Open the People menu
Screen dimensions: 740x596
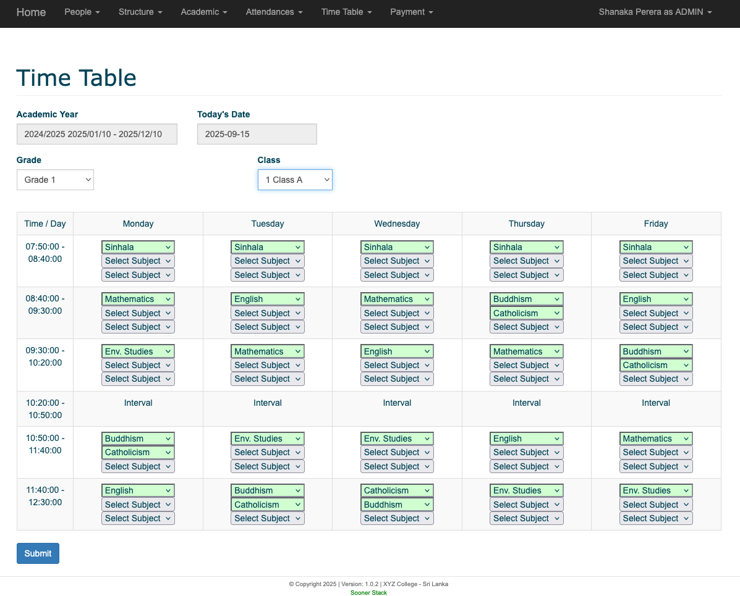click(82, 12)
